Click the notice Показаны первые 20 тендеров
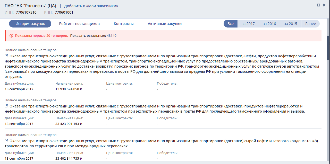This screenshot has height=164, width=330. [x=41, y=36]
